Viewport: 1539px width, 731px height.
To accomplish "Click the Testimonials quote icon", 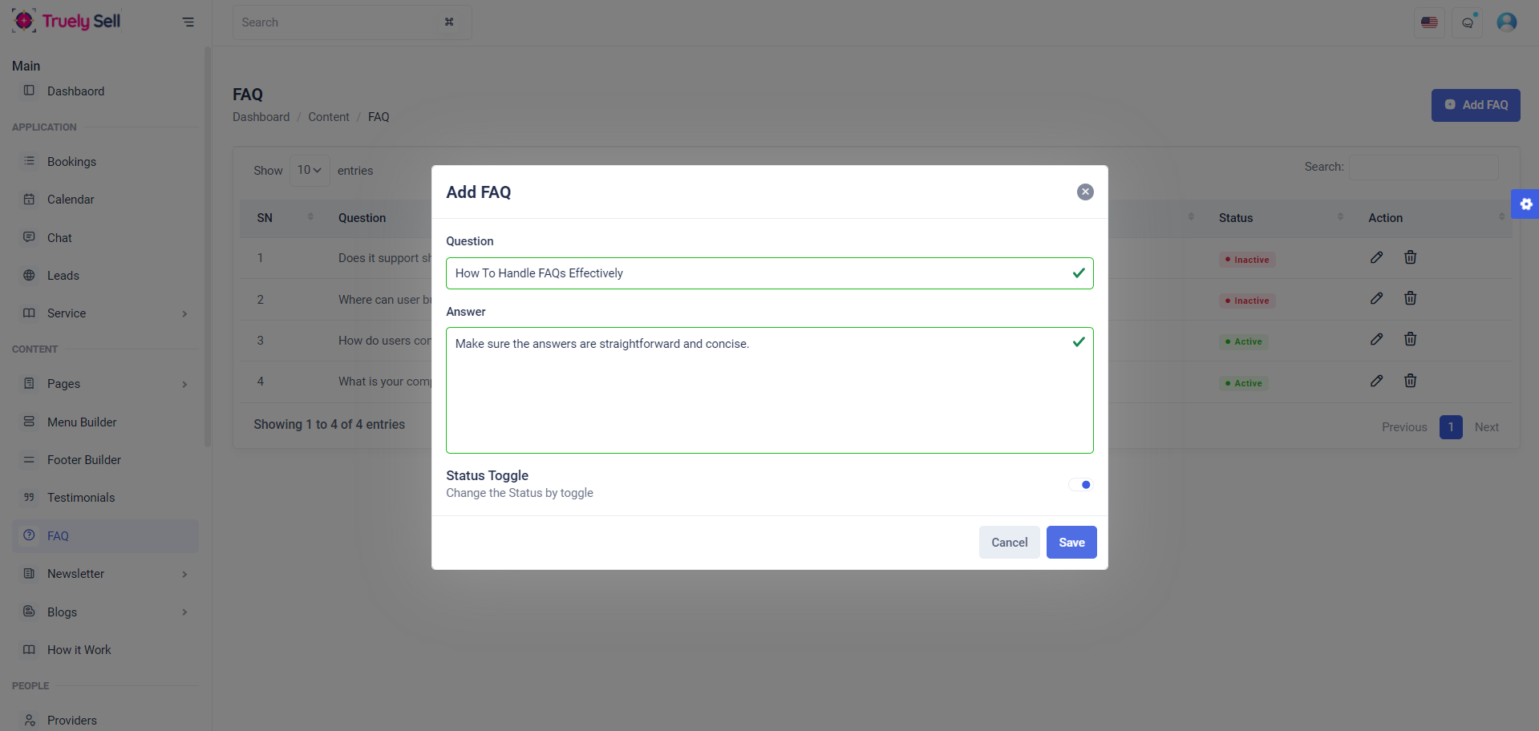I will tap(29, 497).
